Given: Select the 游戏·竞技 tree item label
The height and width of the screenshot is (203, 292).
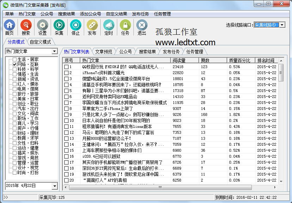Looking at the screenshot, I should [x=28, y=158].
